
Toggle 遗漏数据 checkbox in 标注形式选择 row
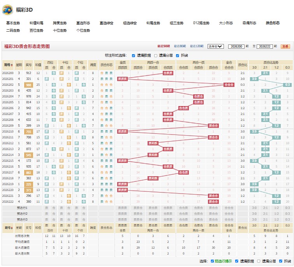click(x=133, y=55)
